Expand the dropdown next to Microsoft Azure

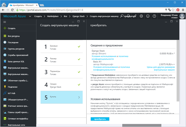click(x=30, y=16)
